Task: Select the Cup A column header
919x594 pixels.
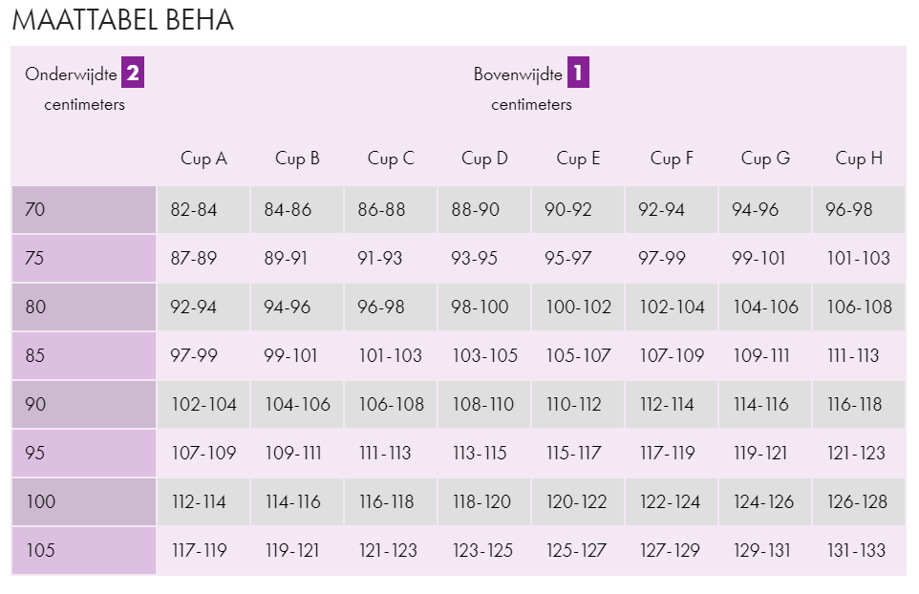Action: pyautogui.click(x=203, y=159)
